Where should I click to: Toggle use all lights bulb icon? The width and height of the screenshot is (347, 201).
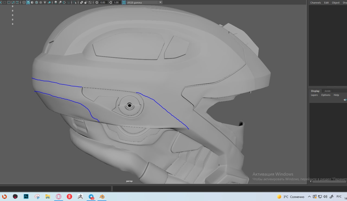45,2
